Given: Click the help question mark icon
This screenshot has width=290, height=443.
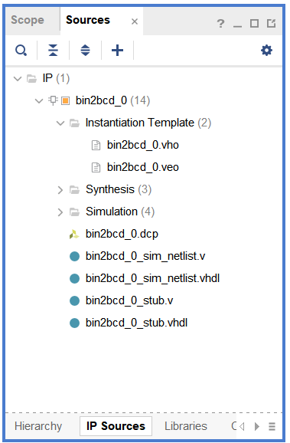Looking at the screenshot, I should pos(220,24).
